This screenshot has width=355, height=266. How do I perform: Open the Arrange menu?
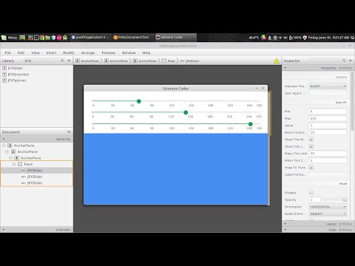88,52
